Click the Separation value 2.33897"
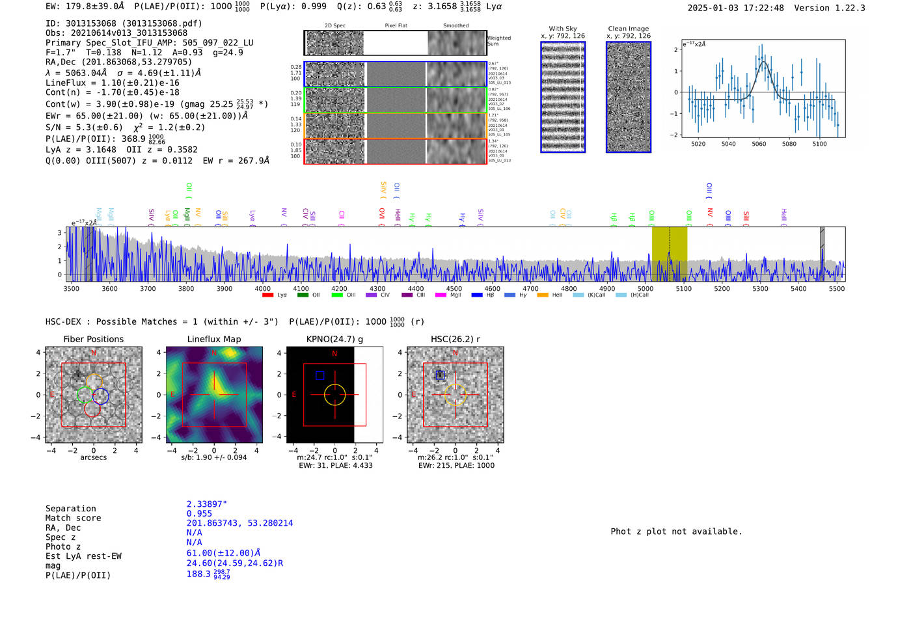The width and height of the screenshot is (911, 620). click(207, 504)
